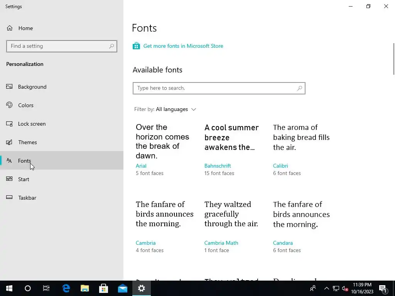395x296 pixels.
Task: Click Bahnschrift preview 'A cool summer breeze'
Action: 231,138
